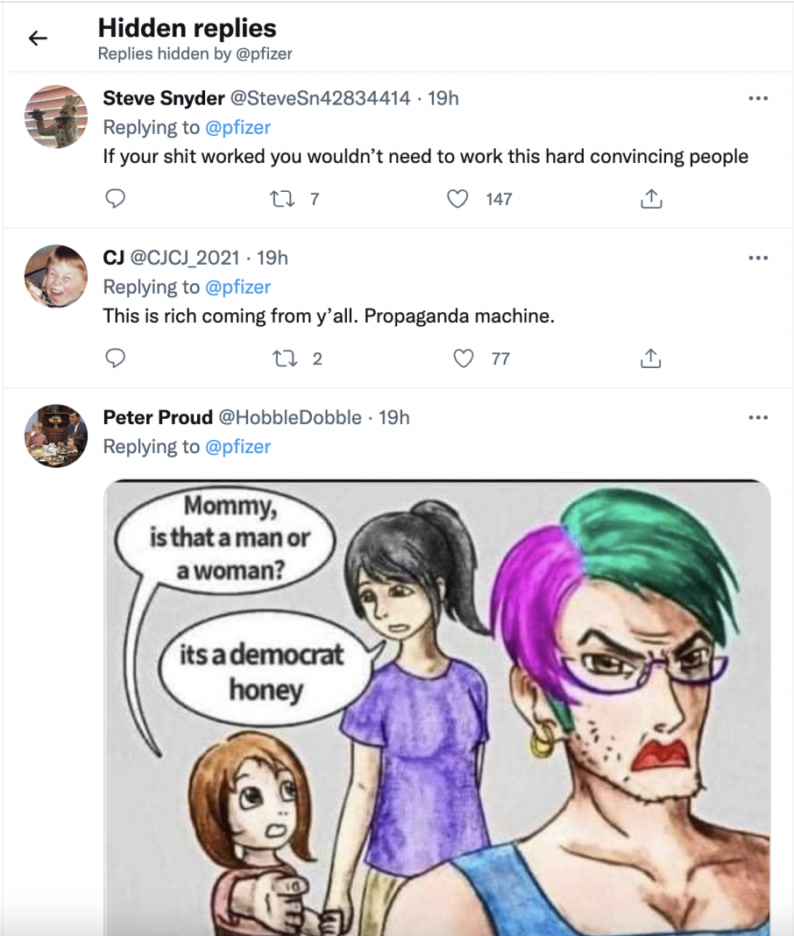Click @pfizer link in CJ's reply
The image size is (794, 936).
(x=237, y=287)
